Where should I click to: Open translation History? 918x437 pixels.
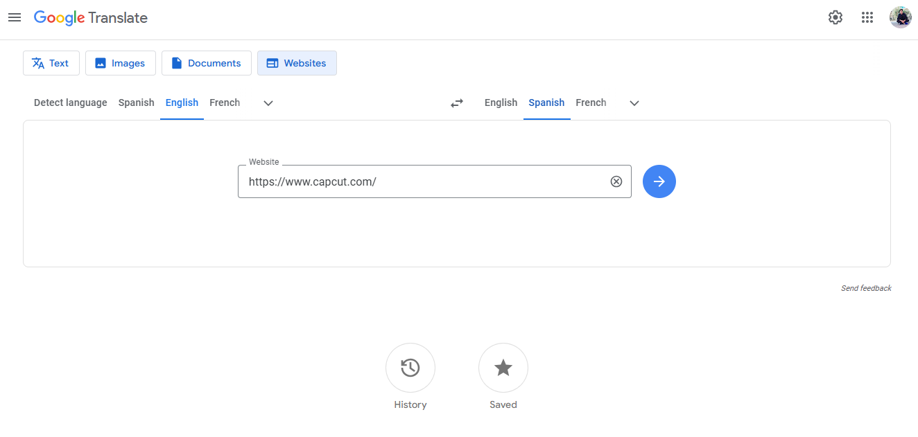(x=410, y=368)
